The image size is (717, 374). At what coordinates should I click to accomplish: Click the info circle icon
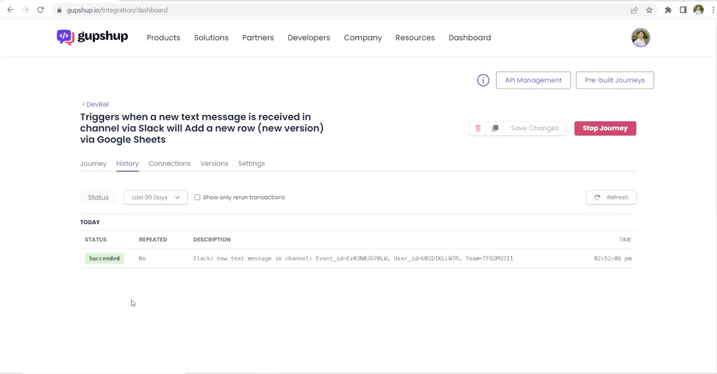coord(483,80)
